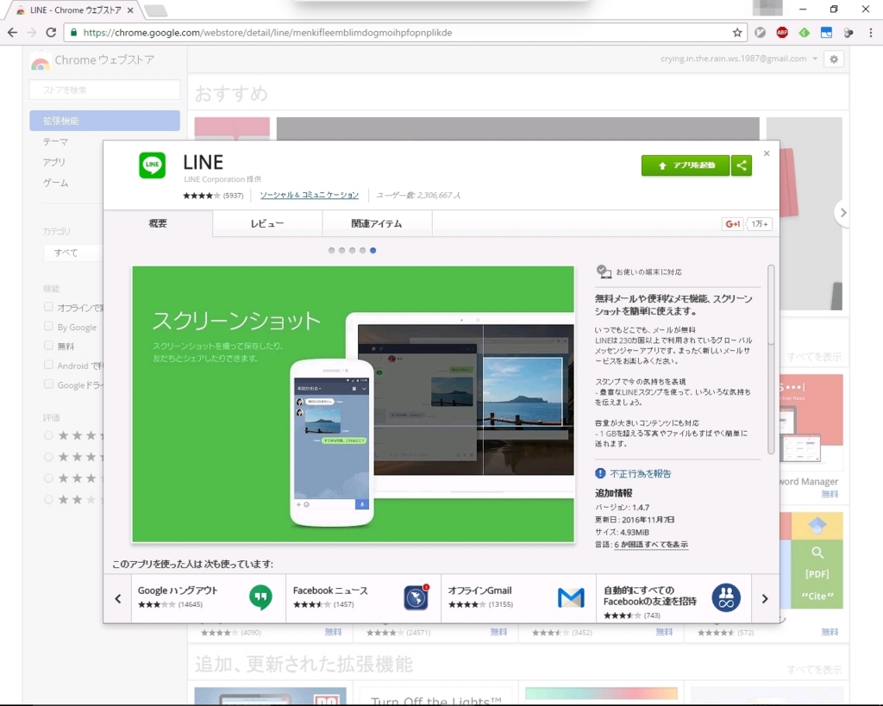Switch to the 概要 tab

(x=158, y=223)
